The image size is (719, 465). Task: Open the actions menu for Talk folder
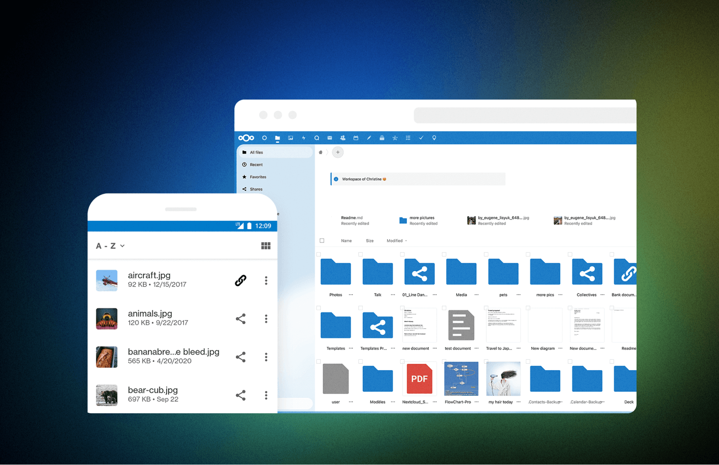(x=393, y=295)
